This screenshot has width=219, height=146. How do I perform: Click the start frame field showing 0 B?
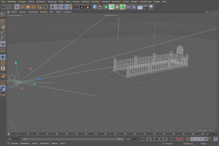(14, 139)
